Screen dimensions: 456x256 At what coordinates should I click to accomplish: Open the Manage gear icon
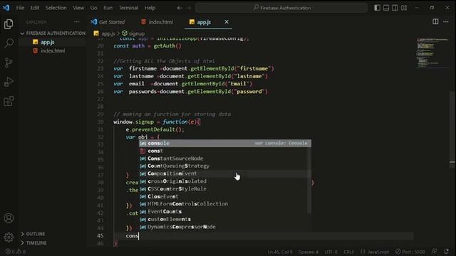pos(9,237)
